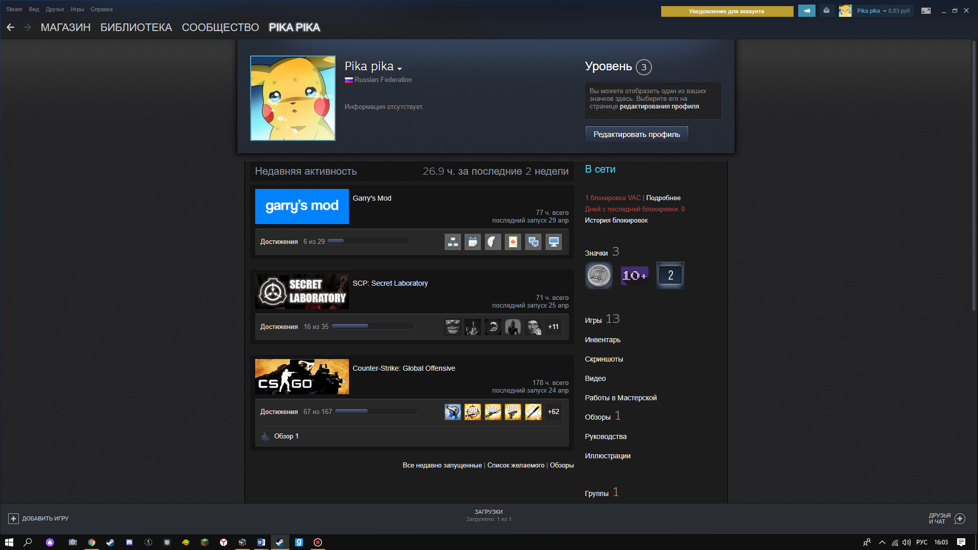The image size is (978, 550).
Task: Open fourth Garry's Mod achievement red icon
Action: click(513, 242)
